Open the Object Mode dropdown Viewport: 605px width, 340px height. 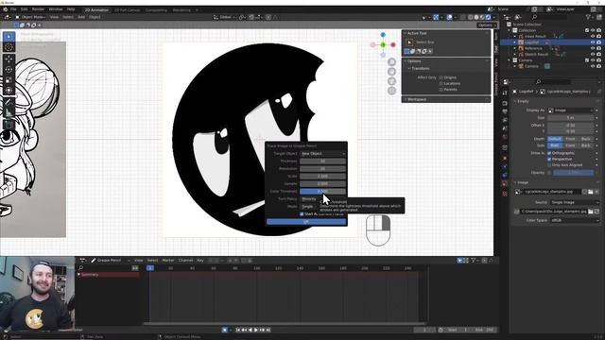pyautogui.click(x=30, y=17)
